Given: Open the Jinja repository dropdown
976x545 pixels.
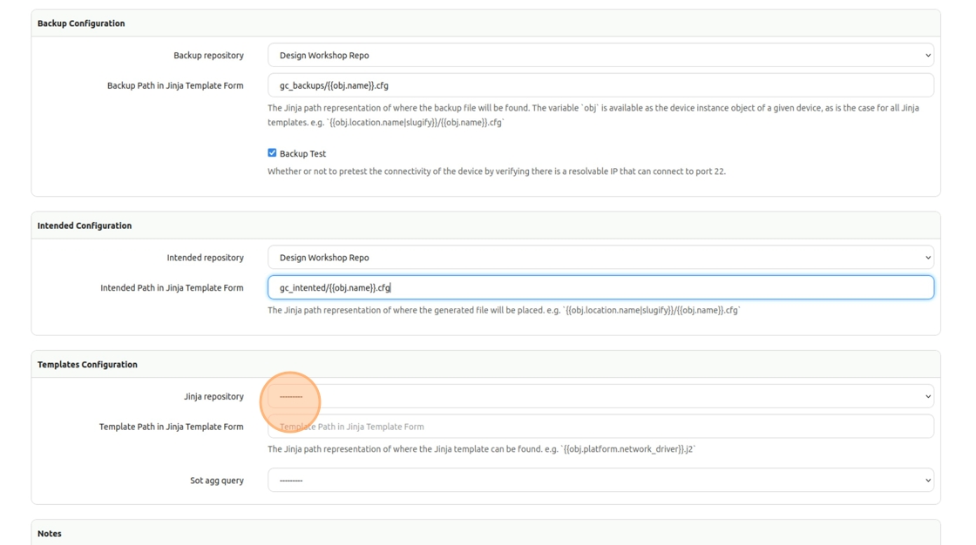Looking at the screenshot, I should tap(600, 396).
